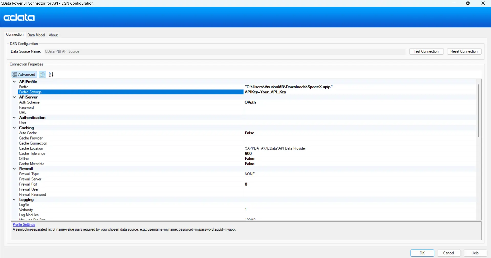Close the DSN Configuration window
The image size is (491, 258).
(x=483, y=3)
